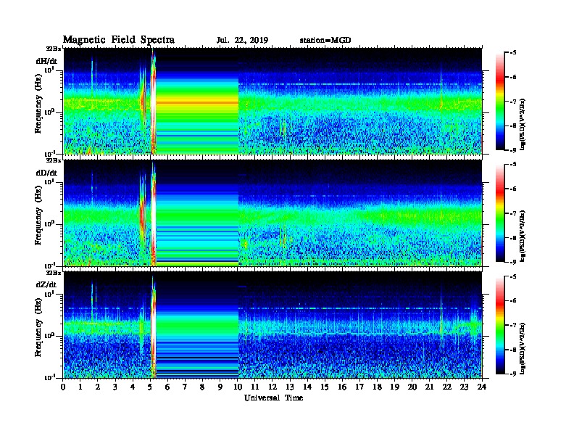Screen dimensions: 574x444
Task: Click hour '20' on the time axis
Action: [x=412, y=387]
